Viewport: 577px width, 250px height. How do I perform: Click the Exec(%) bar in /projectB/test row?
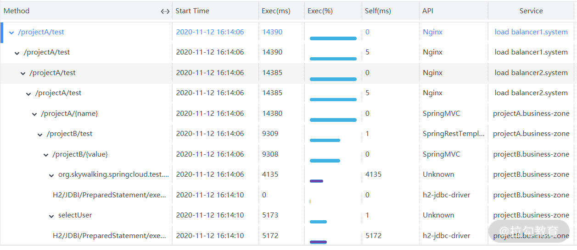coord(325,141)
